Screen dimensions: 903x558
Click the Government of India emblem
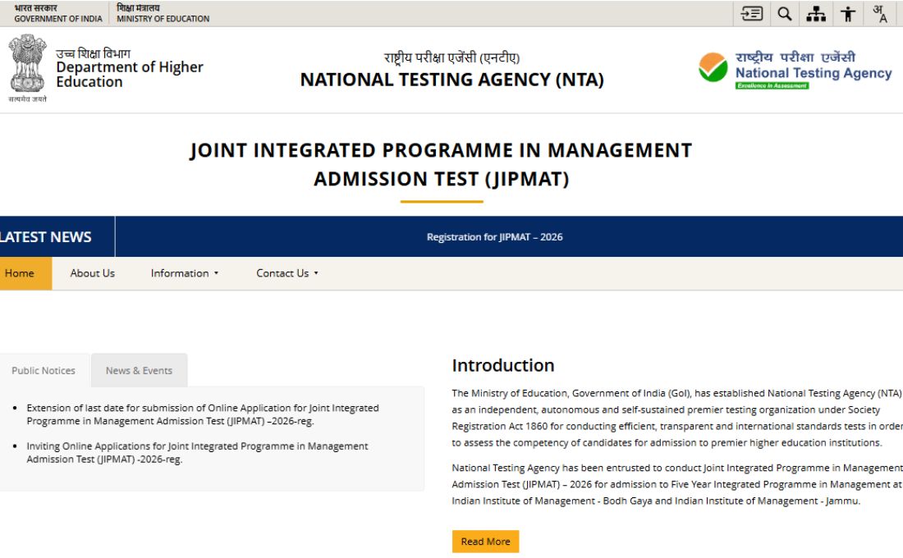pos(27,68)
